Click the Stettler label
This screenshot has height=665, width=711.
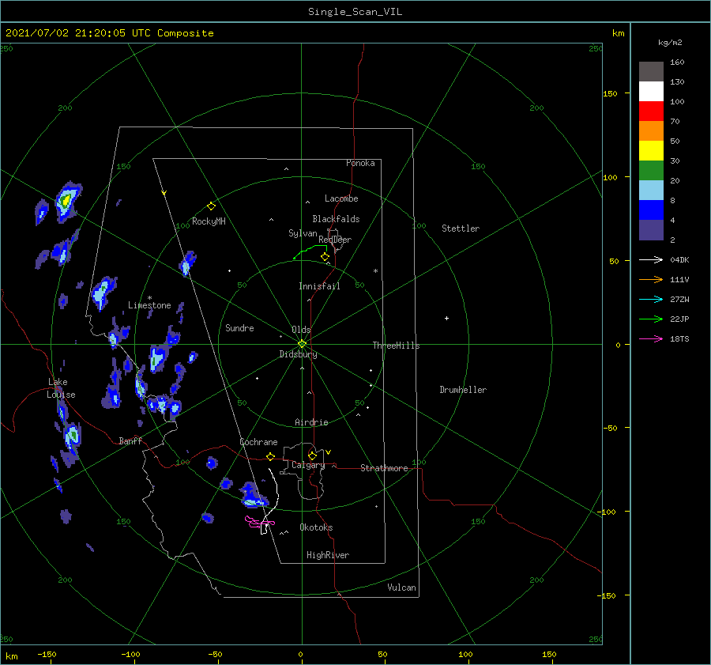[461, 229]
